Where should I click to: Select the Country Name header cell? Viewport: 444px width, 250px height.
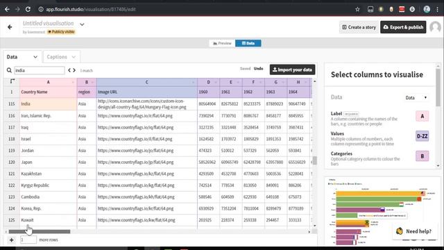click(48, 92)
